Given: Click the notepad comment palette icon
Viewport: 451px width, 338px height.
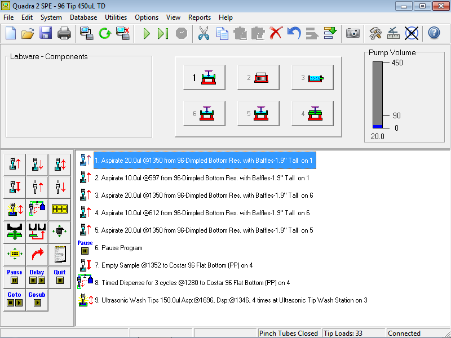Looking at the screenshot, I should coord(60,255).
